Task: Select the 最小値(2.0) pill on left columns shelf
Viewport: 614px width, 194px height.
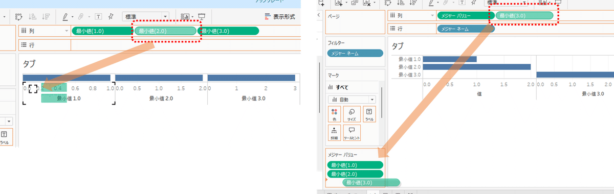Action: (x=166, y=31)
